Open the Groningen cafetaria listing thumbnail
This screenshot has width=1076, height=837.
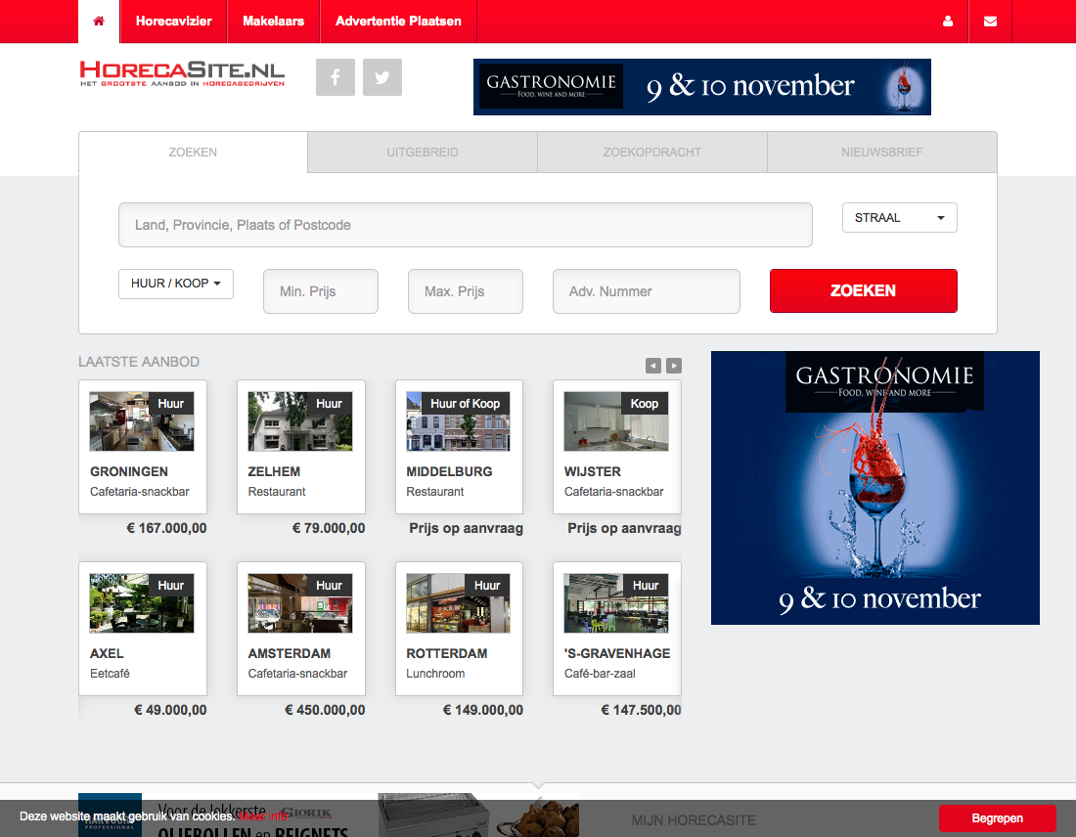(142, 421)
